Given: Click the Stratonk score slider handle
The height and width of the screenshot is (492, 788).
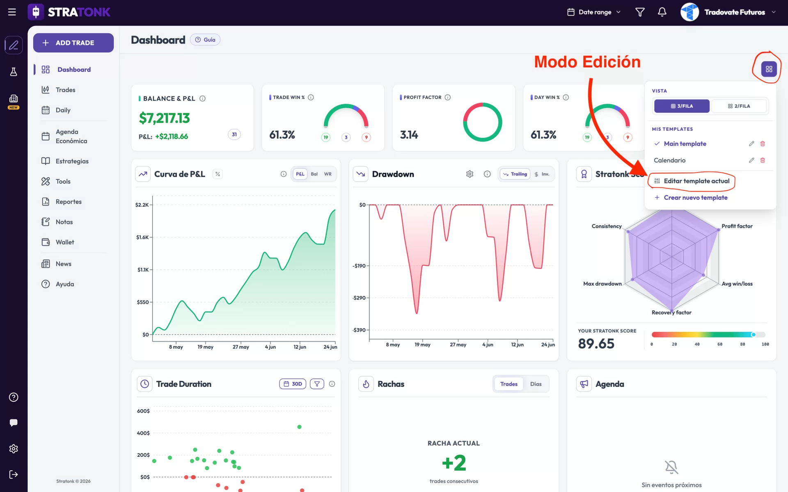Looking at the screenshot, I should tap(754, 335).
